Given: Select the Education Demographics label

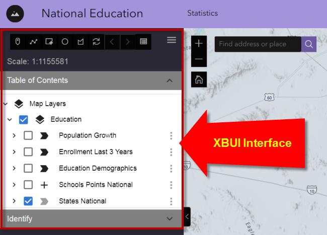Looking at the screenshot, I should (98, 168).
